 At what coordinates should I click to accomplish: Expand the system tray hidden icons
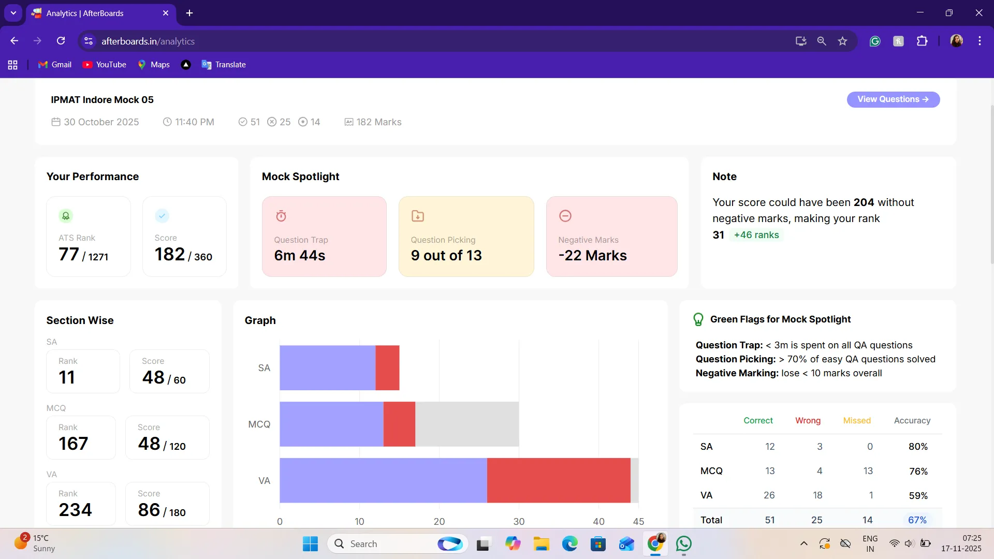click(x=803, y=543)
